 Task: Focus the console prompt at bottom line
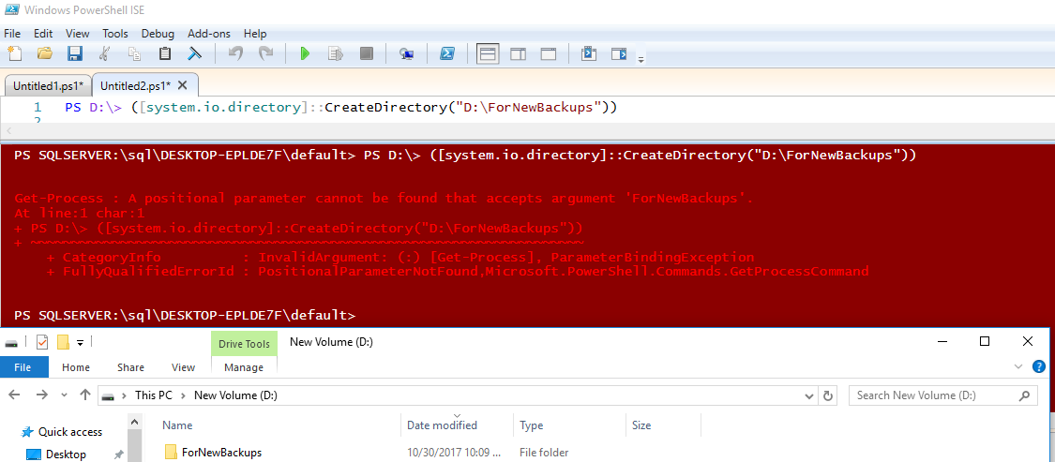click(x=185, y=316)
